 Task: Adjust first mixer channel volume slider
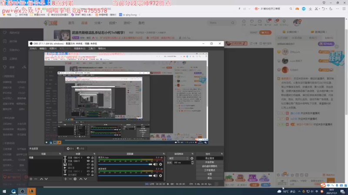click(x=125, y=164)
